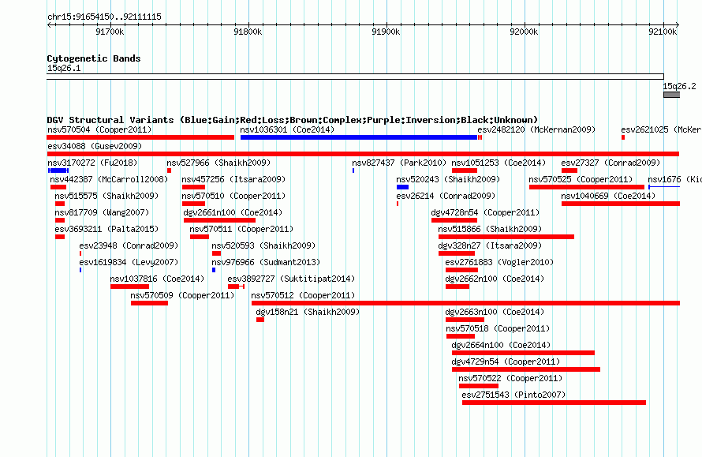Image resolution: width=702 pixels, height=457 pixels.
Task: Click the chr15:91654150..92111115 coordinates text
Action: point(104,17)
